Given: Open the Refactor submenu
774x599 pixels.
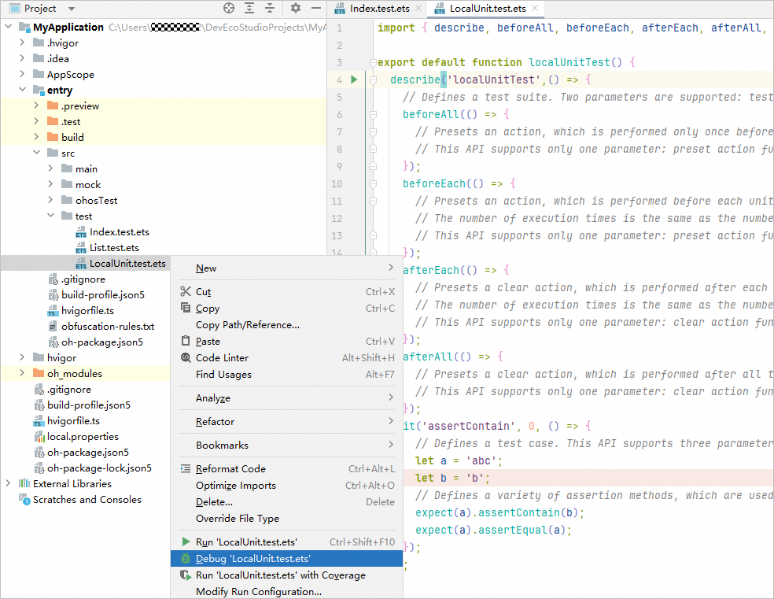Looking at the screenshot, I should click(x=215, y=422).
